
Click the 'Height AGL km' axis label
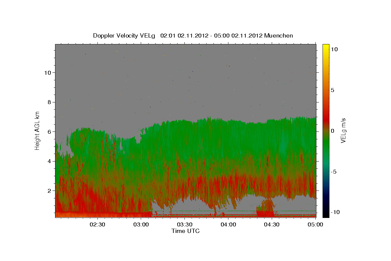coord(37,131)
